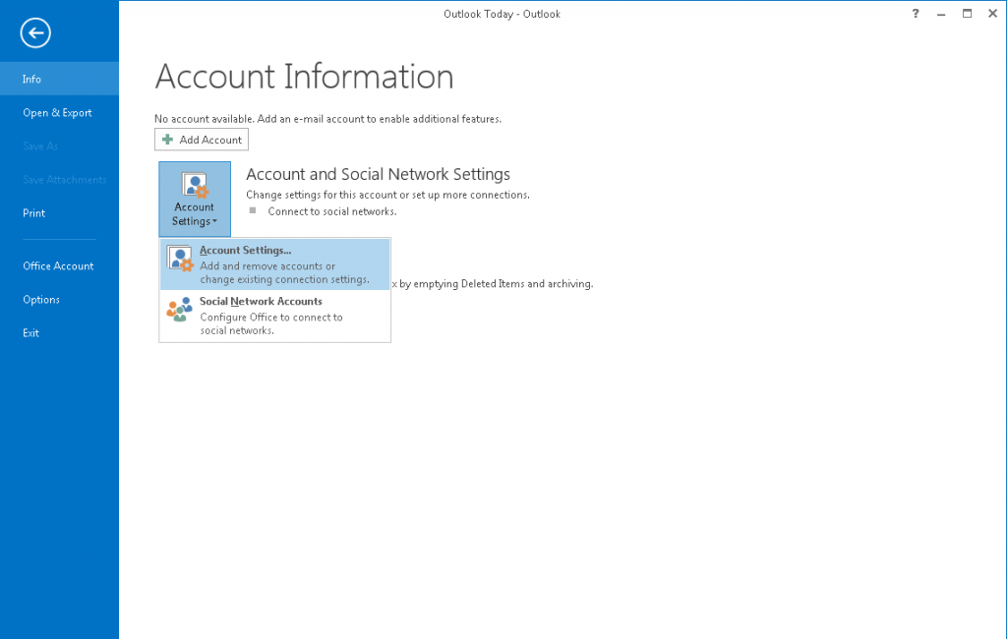1007x639 pixels.
Task: Click the back arrow to leave Backstage view
Action: (x=34, y=32)
